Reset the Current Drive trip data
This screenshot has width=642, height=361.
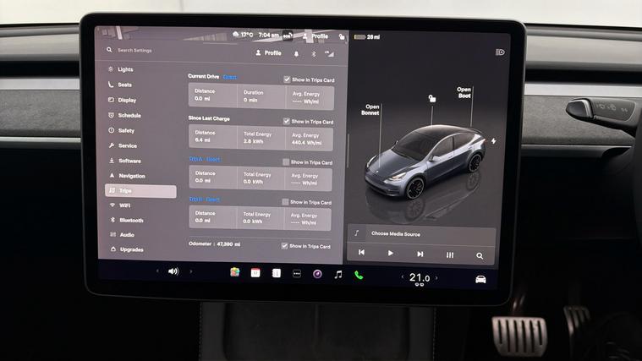pyautogui.click(x=229, y=77)
